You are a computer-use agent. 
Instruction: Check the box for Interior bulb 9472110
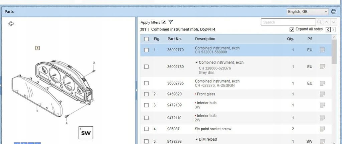pos(146,118)
